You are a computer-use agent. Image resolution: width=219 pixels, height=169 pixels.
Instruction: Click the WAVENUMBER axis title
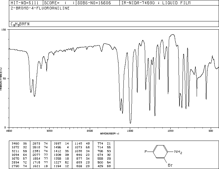pos(110,134)
